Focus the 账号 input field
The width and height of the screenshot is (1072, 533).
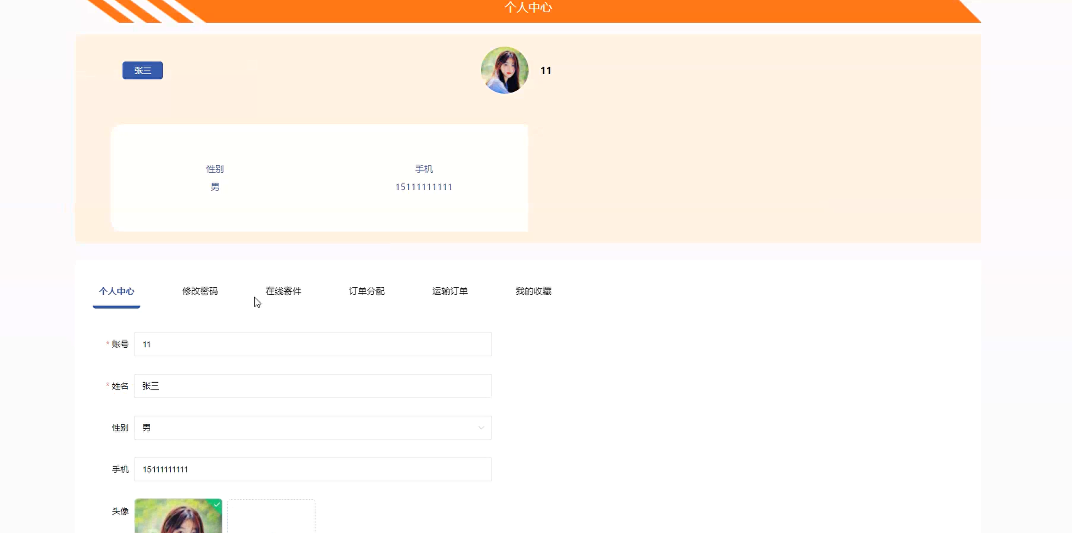point(312,344)
